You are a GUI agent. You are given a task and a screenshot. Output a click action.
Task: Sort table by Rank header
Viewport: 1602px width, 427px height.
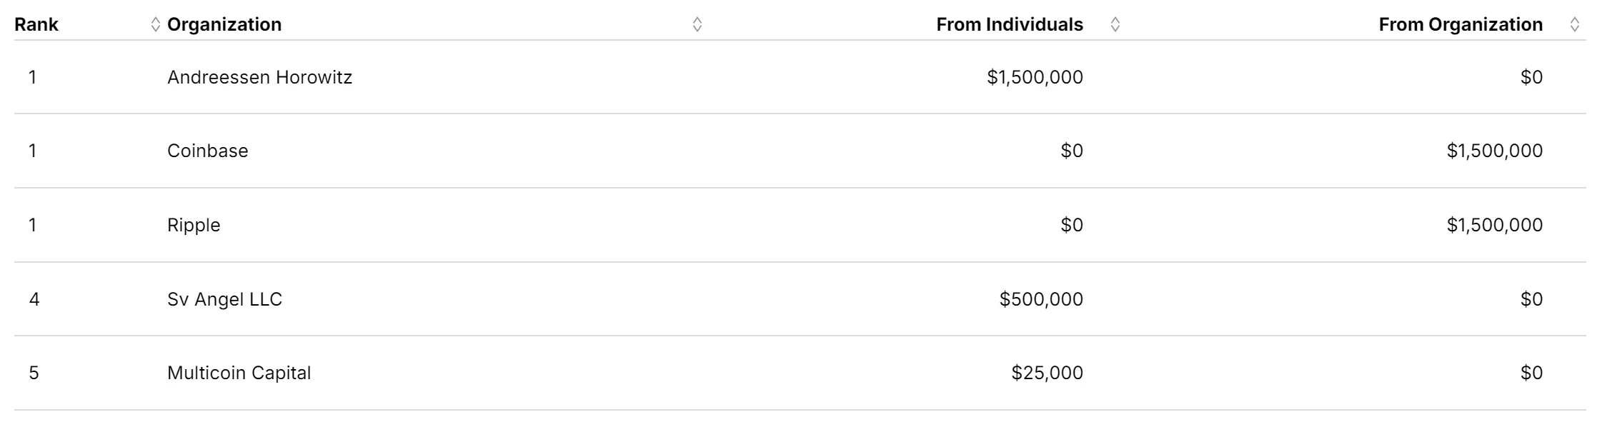click(36, 25)
